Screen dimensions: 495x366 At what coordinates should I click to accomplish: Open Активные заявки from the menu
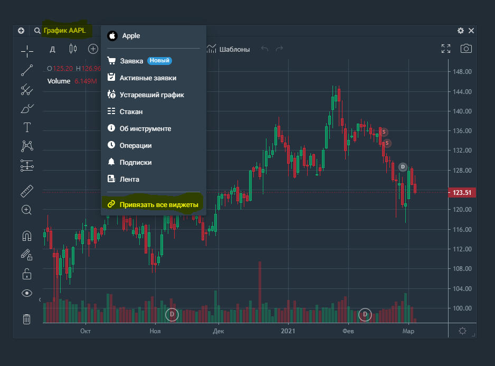coord(154,78)
